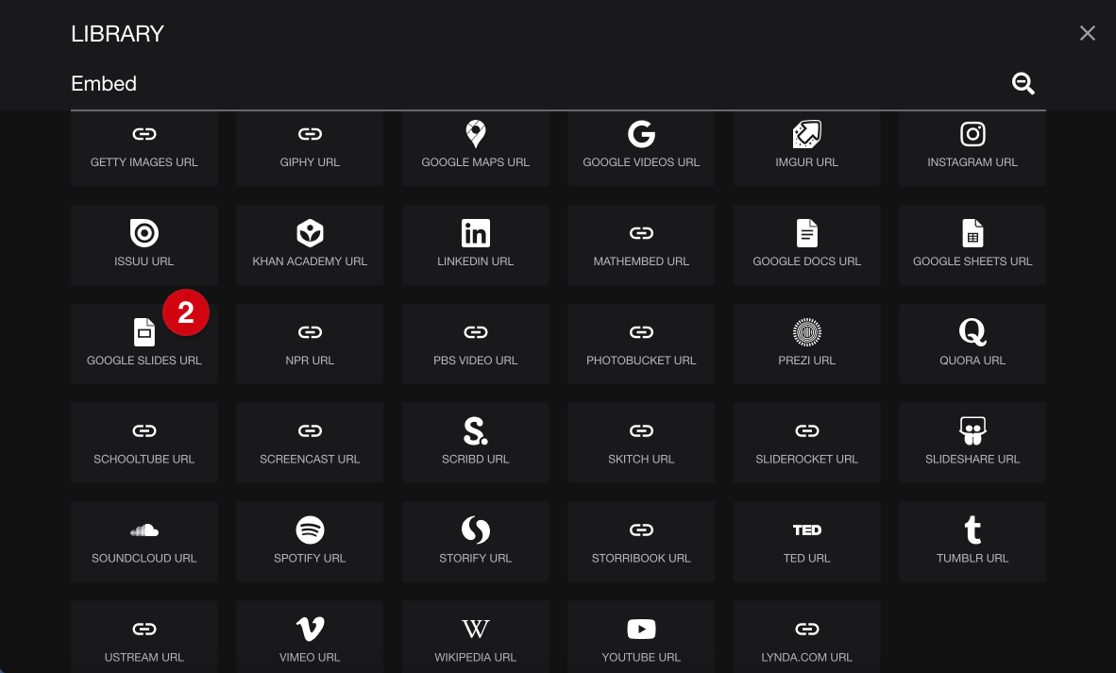Select the Quora URL embed option
Screen dimensions: 1116x673
[972, 344]
